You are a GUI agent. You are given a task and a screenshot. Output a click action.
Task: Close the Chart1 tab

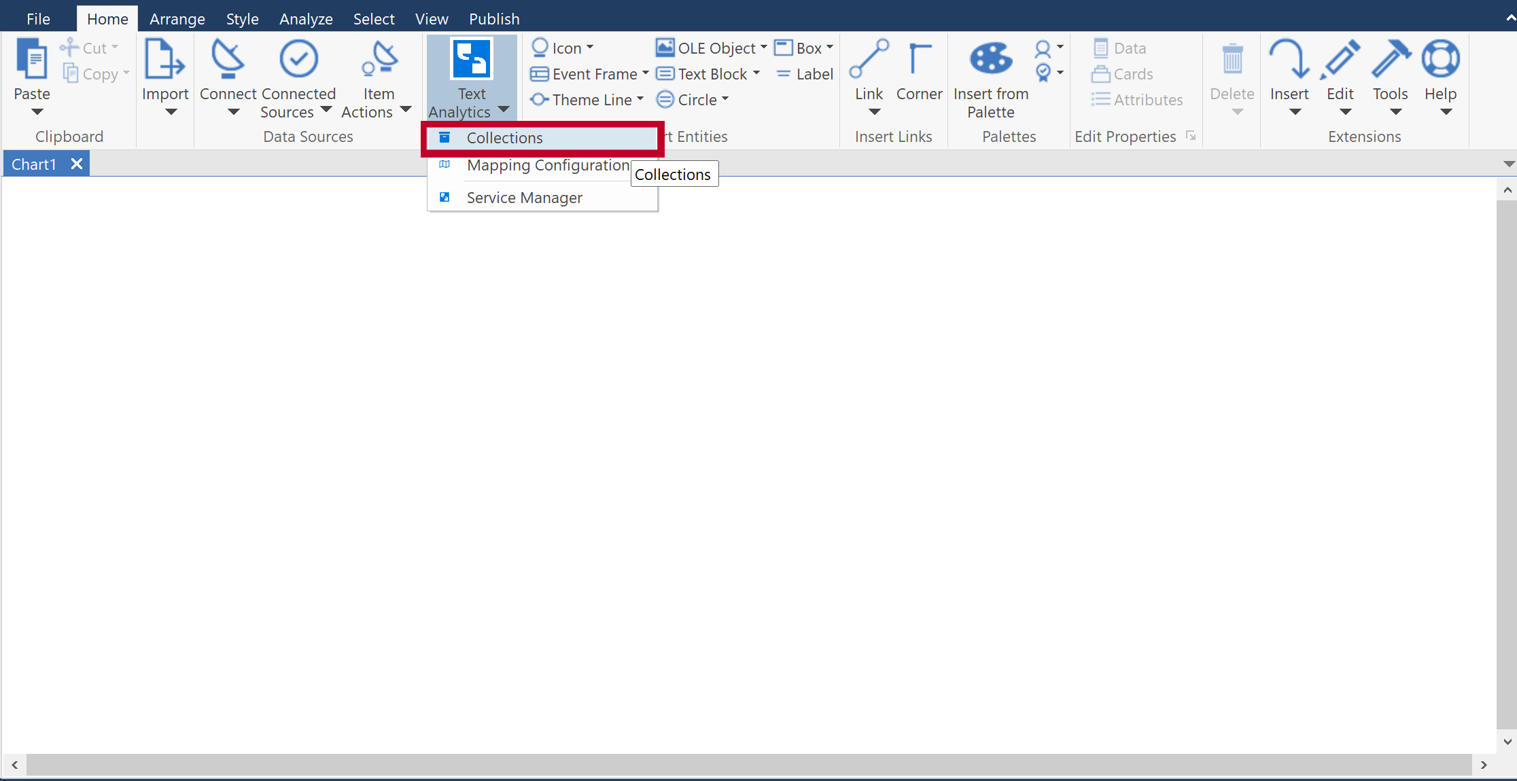(77, 163)
